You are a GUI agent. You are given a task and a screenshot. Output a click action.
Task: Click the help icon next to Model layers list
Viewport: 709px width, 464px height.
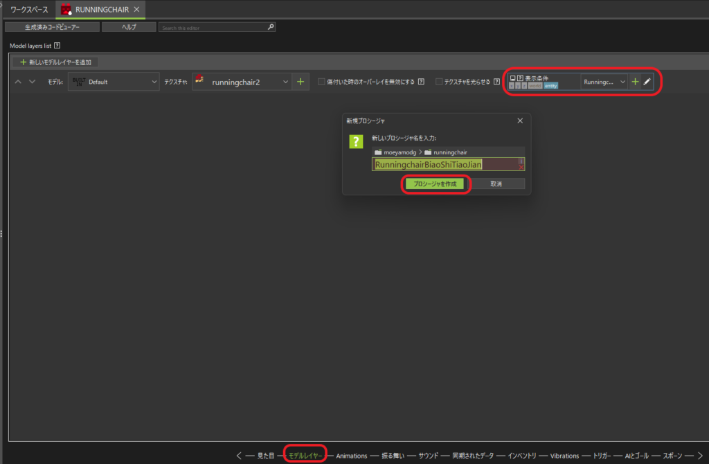pos(57,46)
